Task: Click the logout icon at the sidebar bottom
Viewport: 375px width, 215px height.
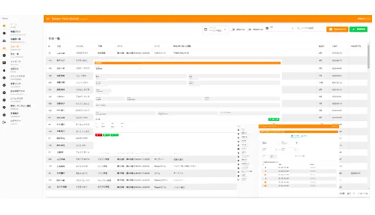Action: [x=4, y=122]
